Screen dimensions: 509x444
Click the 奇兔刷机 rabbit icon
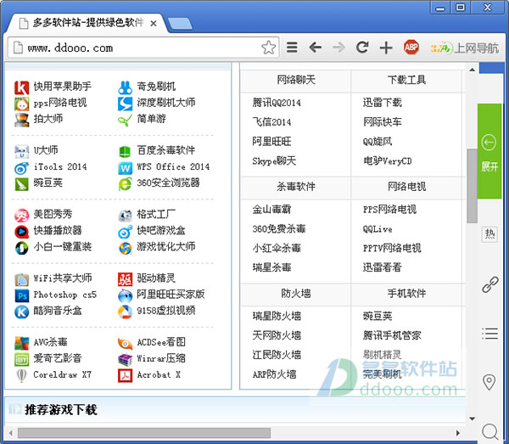(125, 87)
